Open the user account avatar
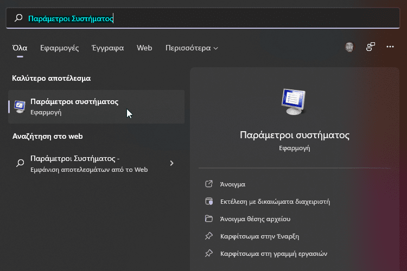Image resolution: width=407 pixels, height=271 pixels. (x=349, y=47)
